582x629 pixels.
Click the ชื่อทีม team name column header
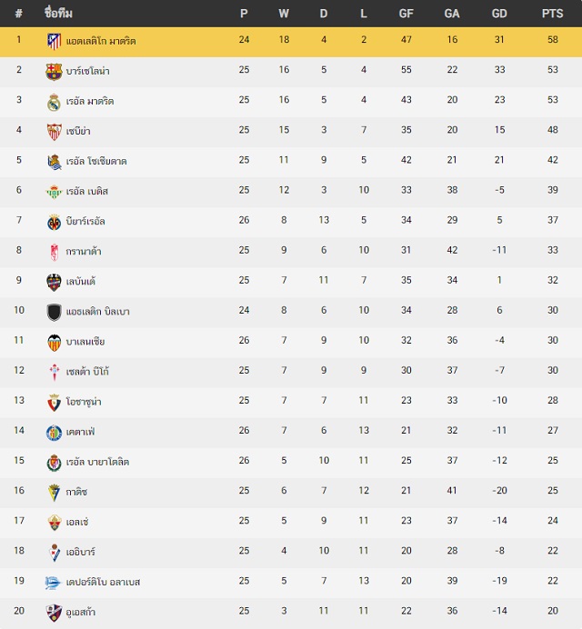pos(58,14)
